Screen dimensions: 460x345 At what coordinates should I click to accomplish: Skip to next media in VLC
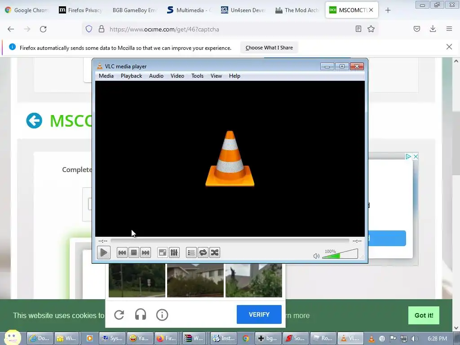146,252
